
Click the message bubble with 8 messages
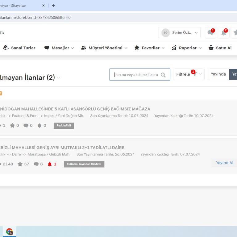36,164
